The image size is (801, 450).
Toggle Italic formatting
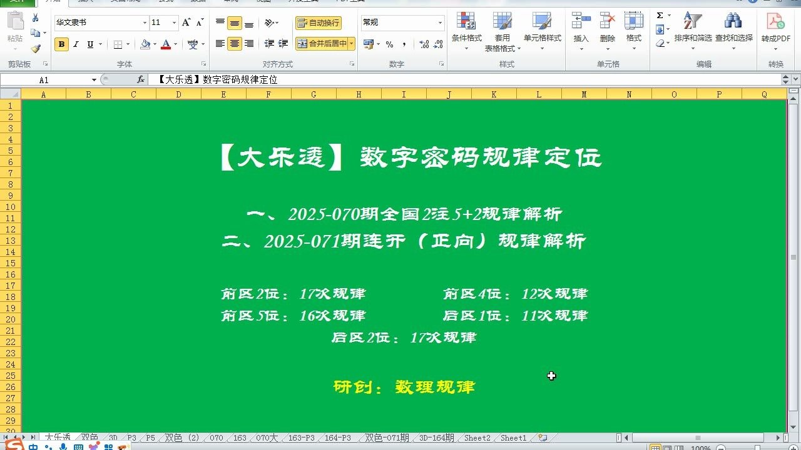click(x=76, y=44)
